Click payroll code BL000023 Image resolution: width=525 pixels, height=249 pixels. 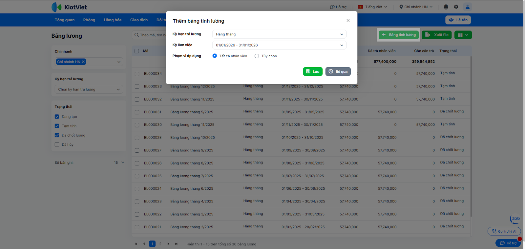[153, 201]
